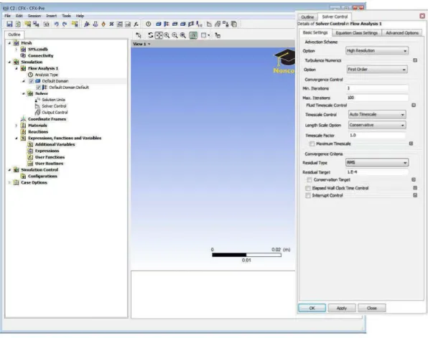
Task: Click the rightmost viewer toolbar icon
Action: point(218,35)
